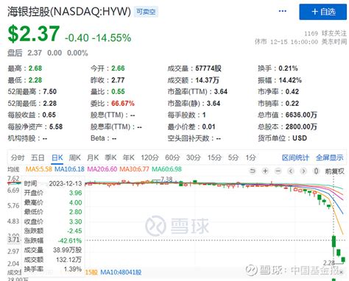The image size is (349, 281).
Task: Add stock with the +自选 button
Action: click(x=323, y=12)
